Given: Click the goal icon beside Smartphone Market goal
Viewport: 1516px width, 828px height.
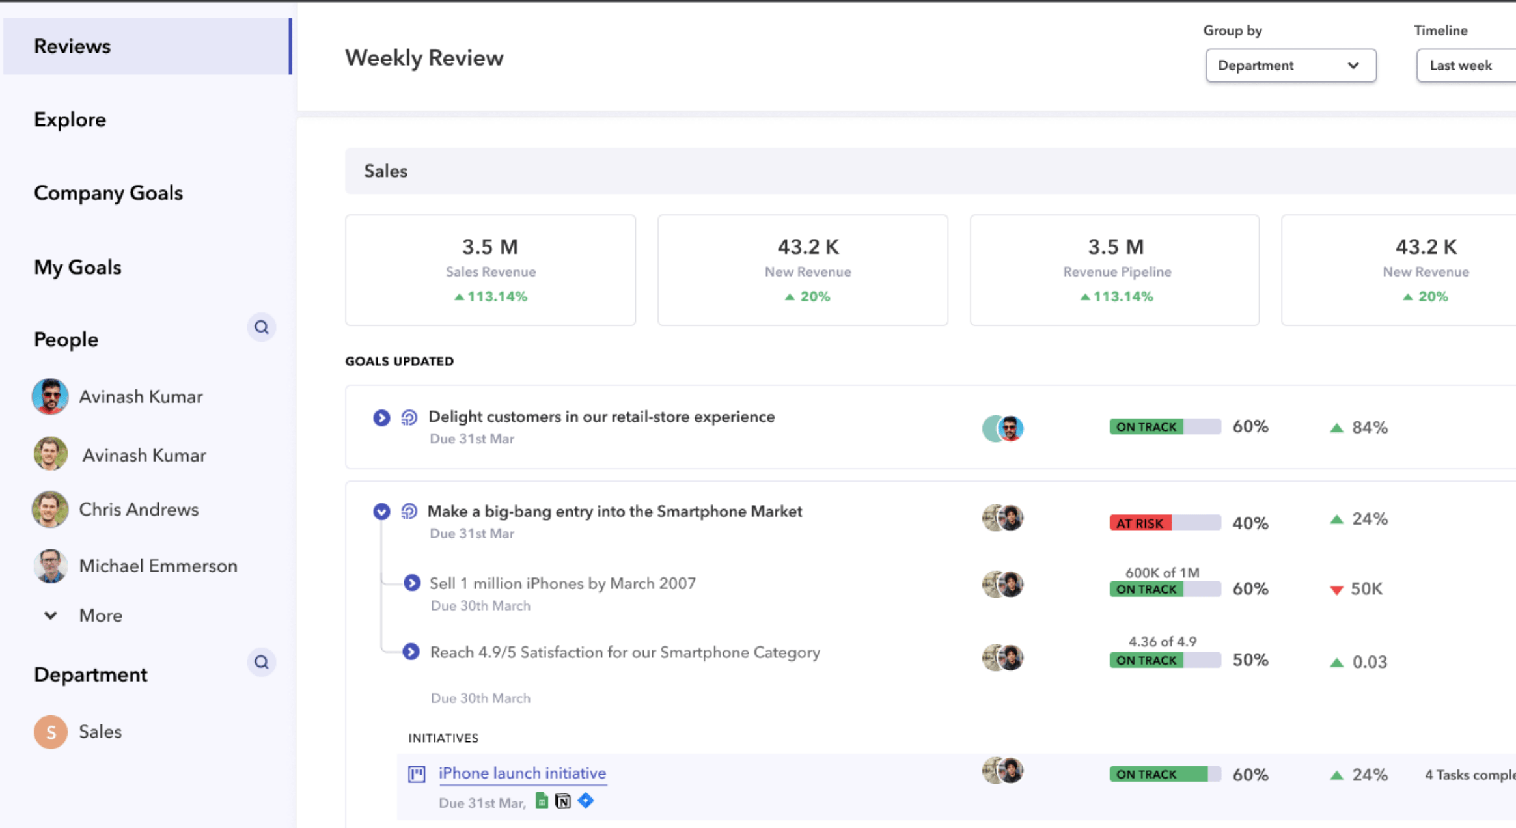Looking at the screenshot, I should 409,511.
